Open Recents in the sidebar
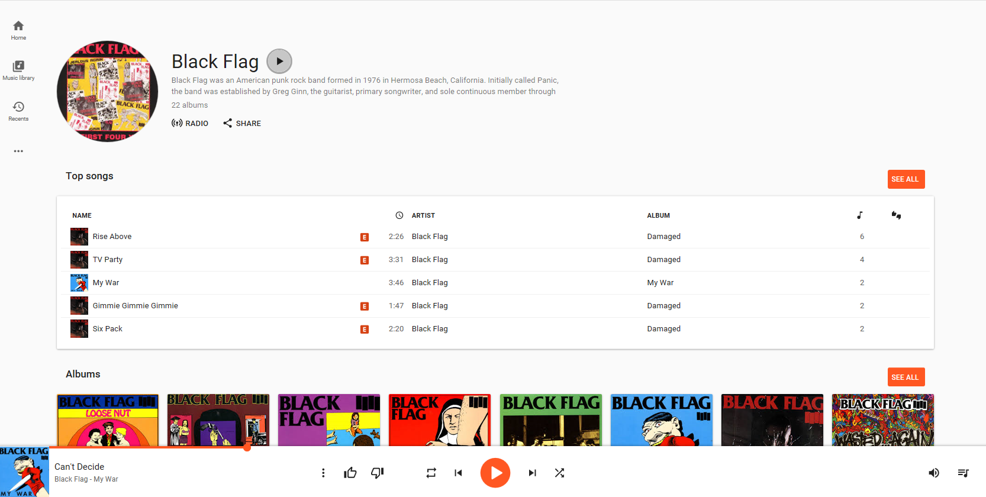The width and height of the screenshot is (986, 497). point(18,111)
